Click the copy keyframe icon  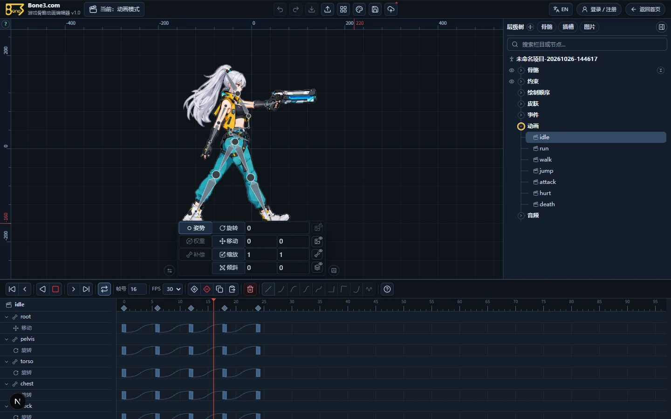coord(219,289)
